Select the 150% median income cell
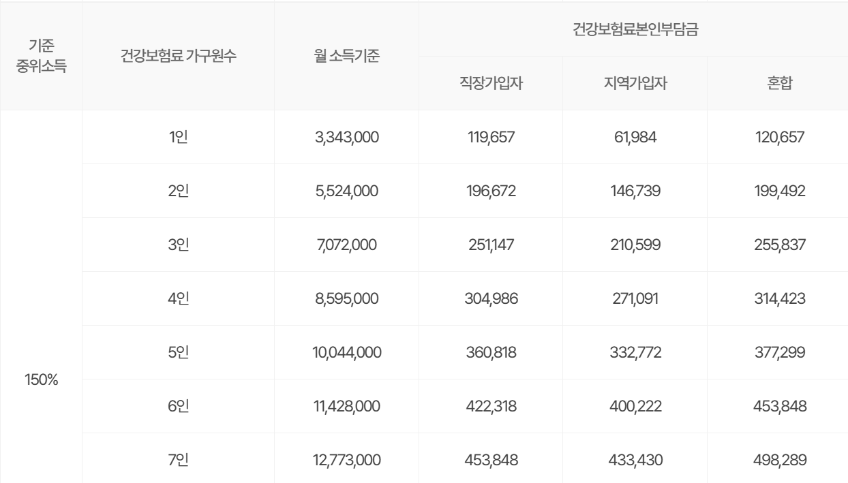Viewport: 848px width, 483px height. [x=41, y=380]
